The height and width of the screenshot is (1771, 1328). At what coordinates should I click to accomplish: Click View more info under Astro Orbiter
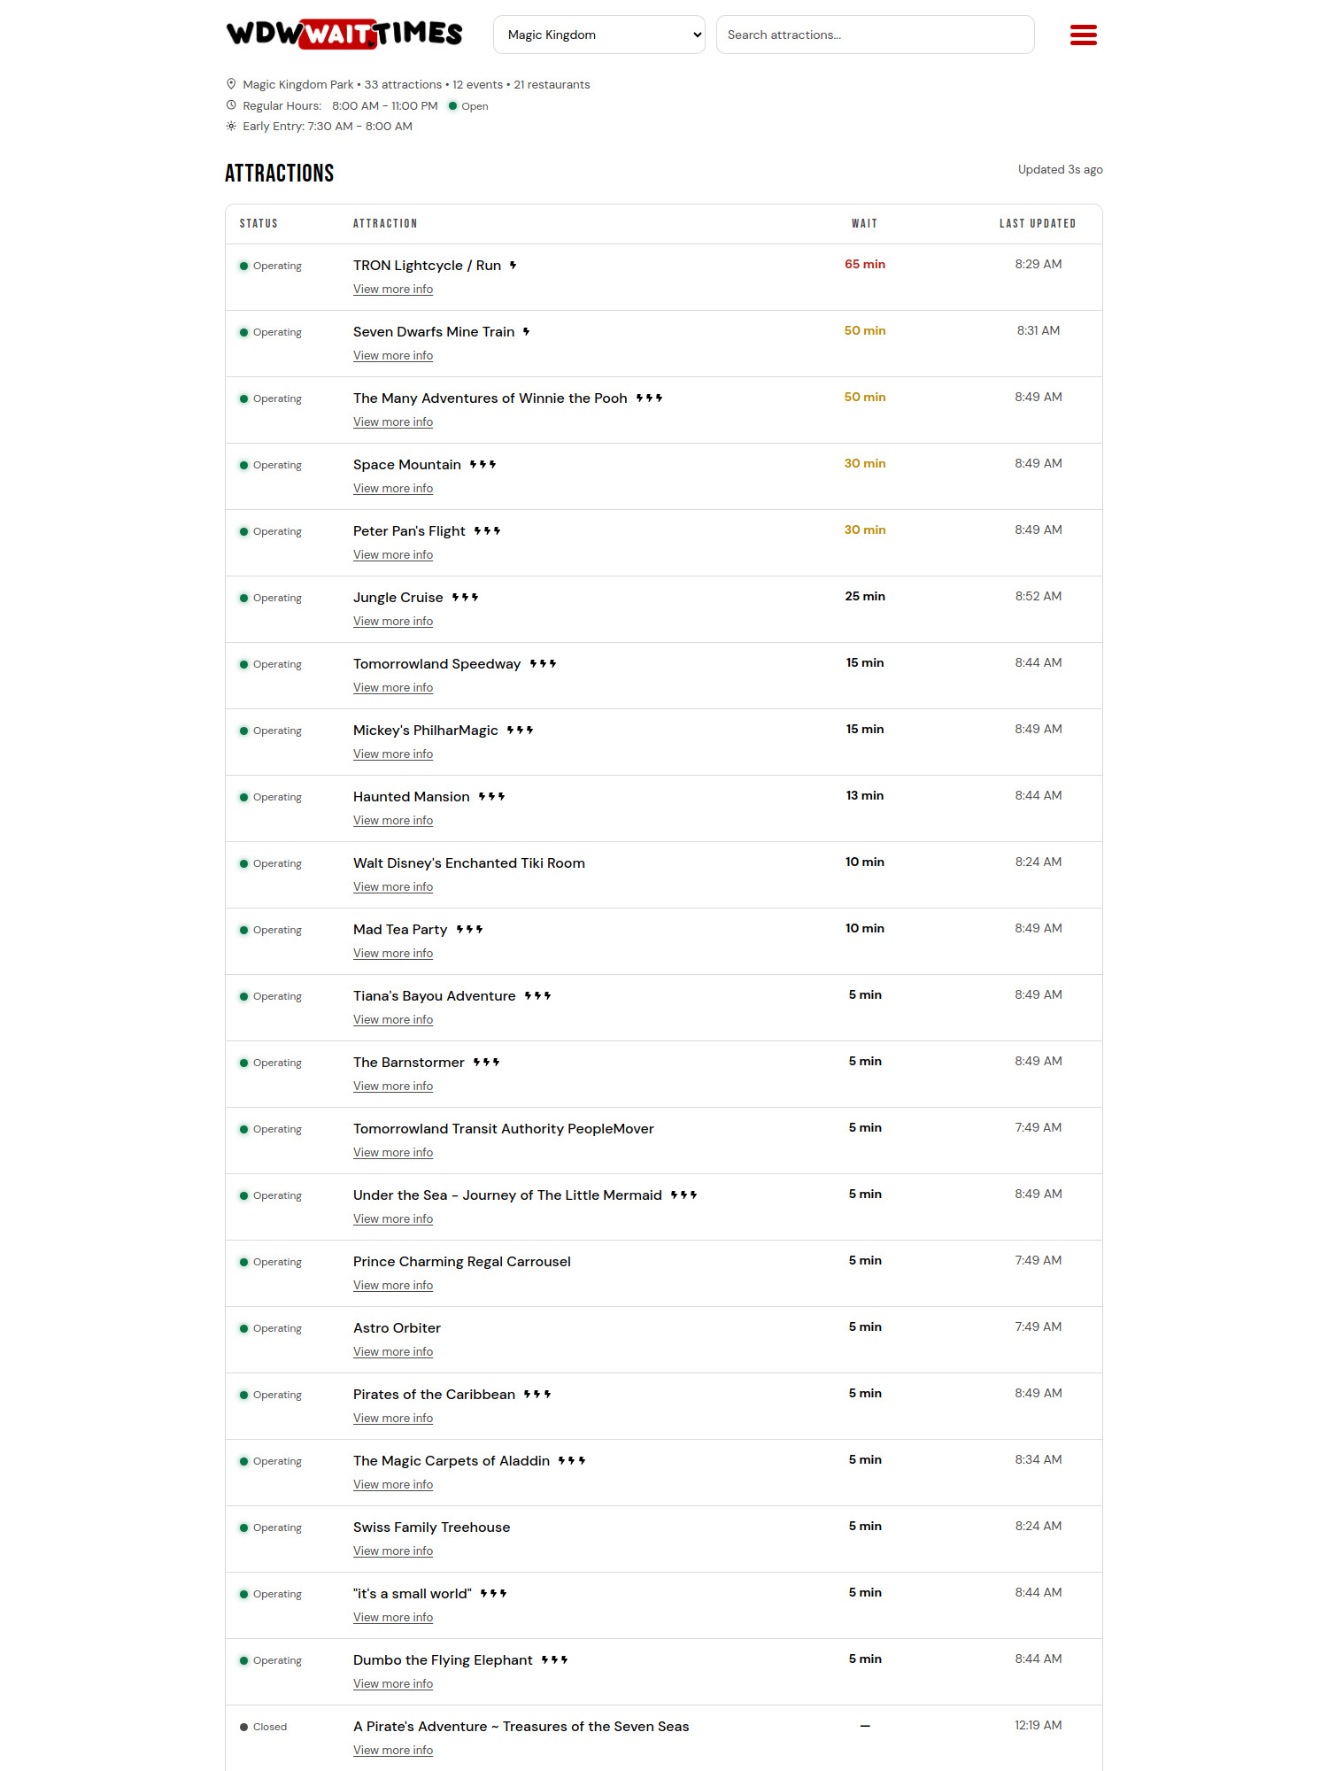(393, 1352)
